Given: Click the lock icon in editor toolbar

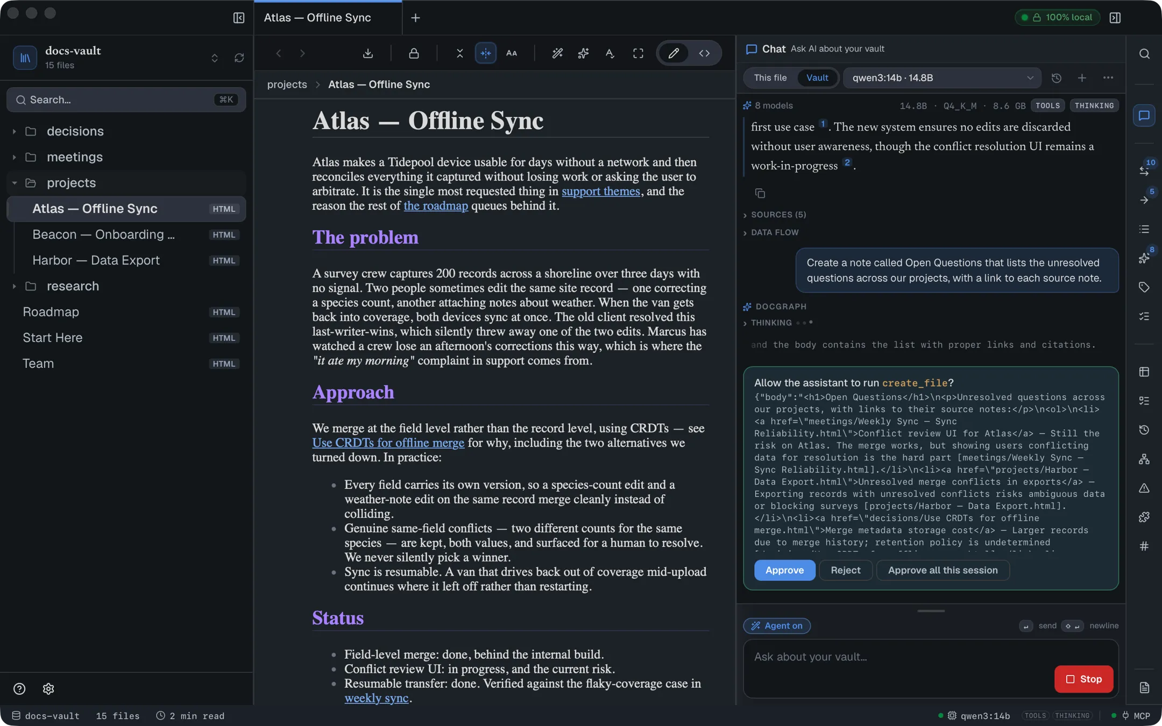Looking at the screenshot, I should [414, 53].
